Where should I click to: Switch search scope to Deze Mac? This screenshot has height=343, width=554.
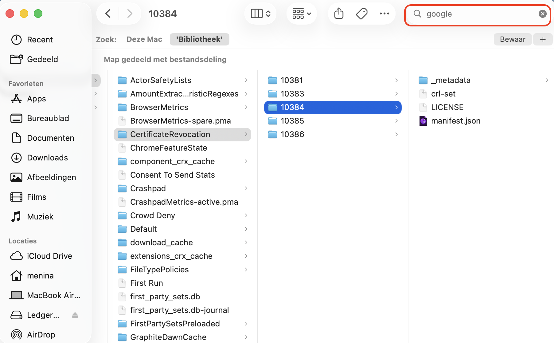click(x=144, y=39)
